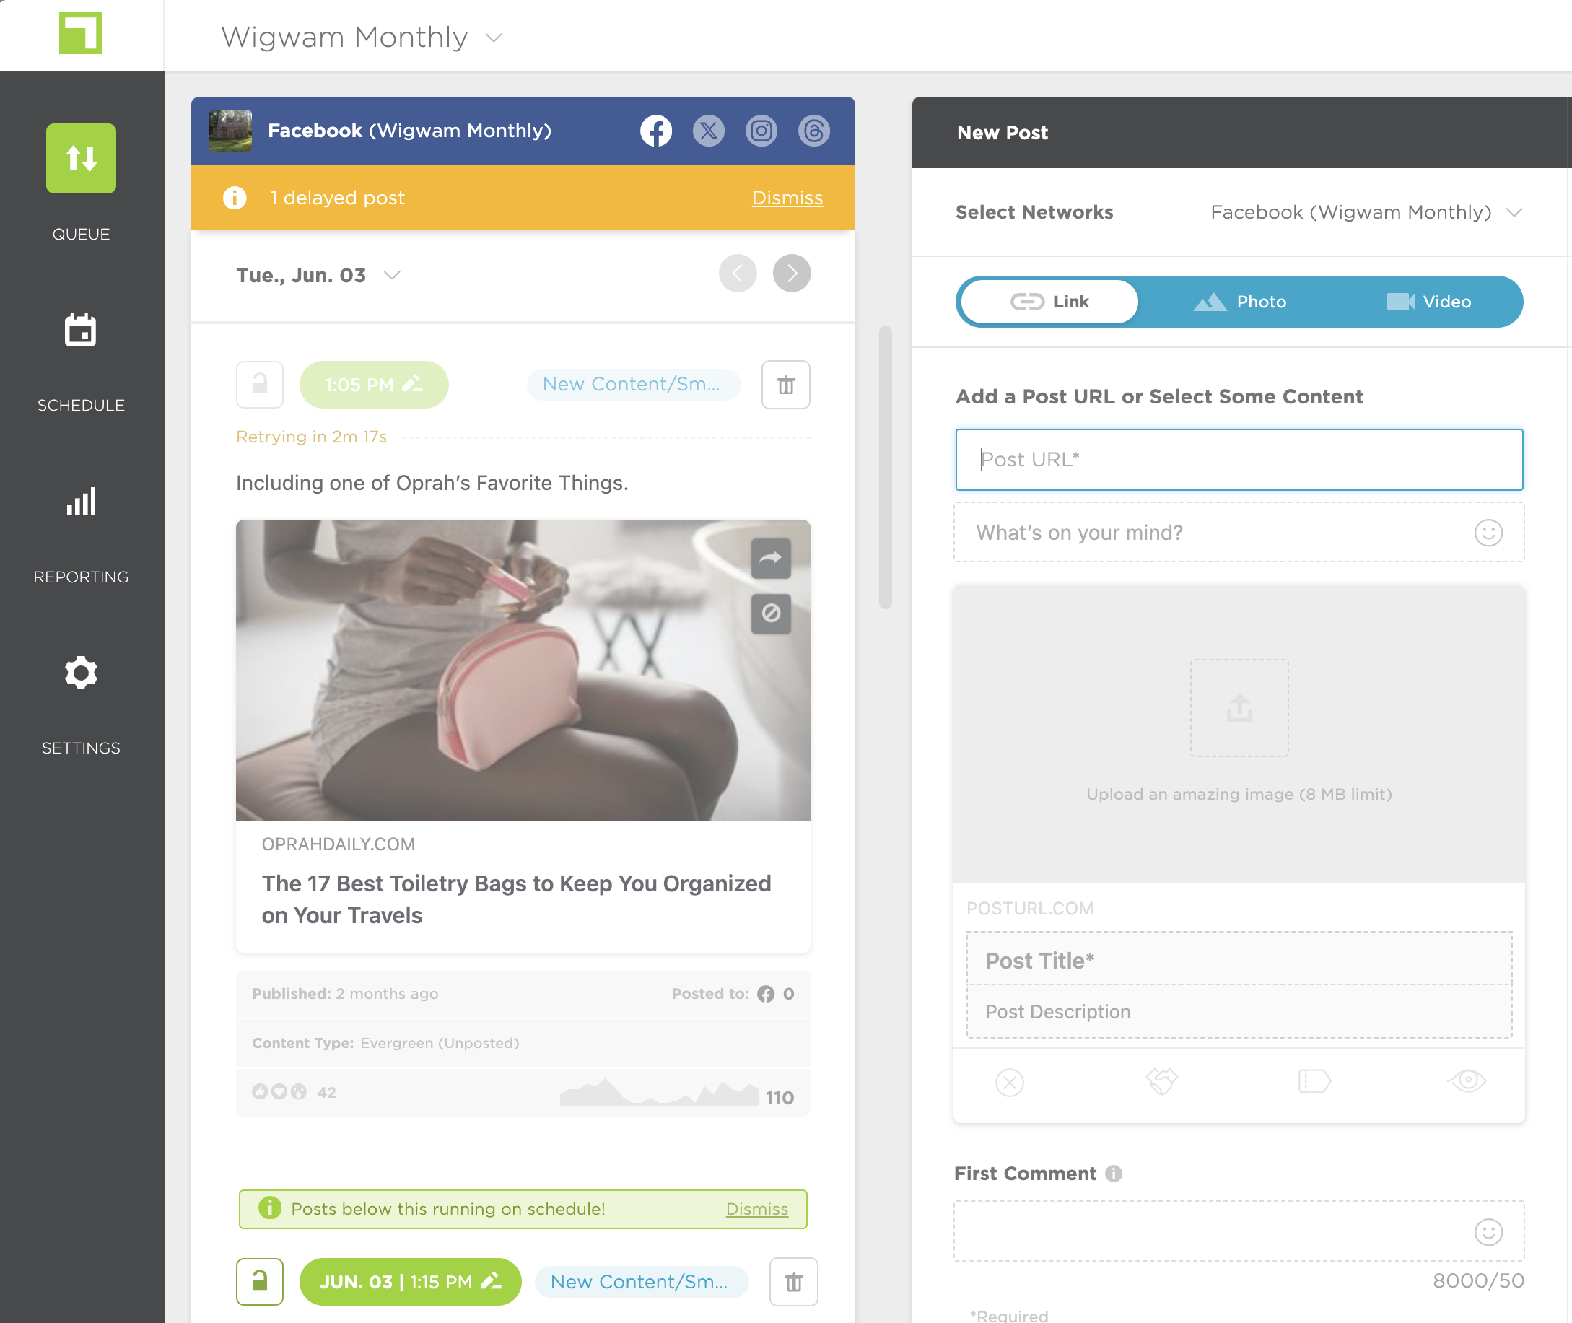1572x1323 pixels.
Task: Click the upload image icon
Action: (x=1240, y=708)
